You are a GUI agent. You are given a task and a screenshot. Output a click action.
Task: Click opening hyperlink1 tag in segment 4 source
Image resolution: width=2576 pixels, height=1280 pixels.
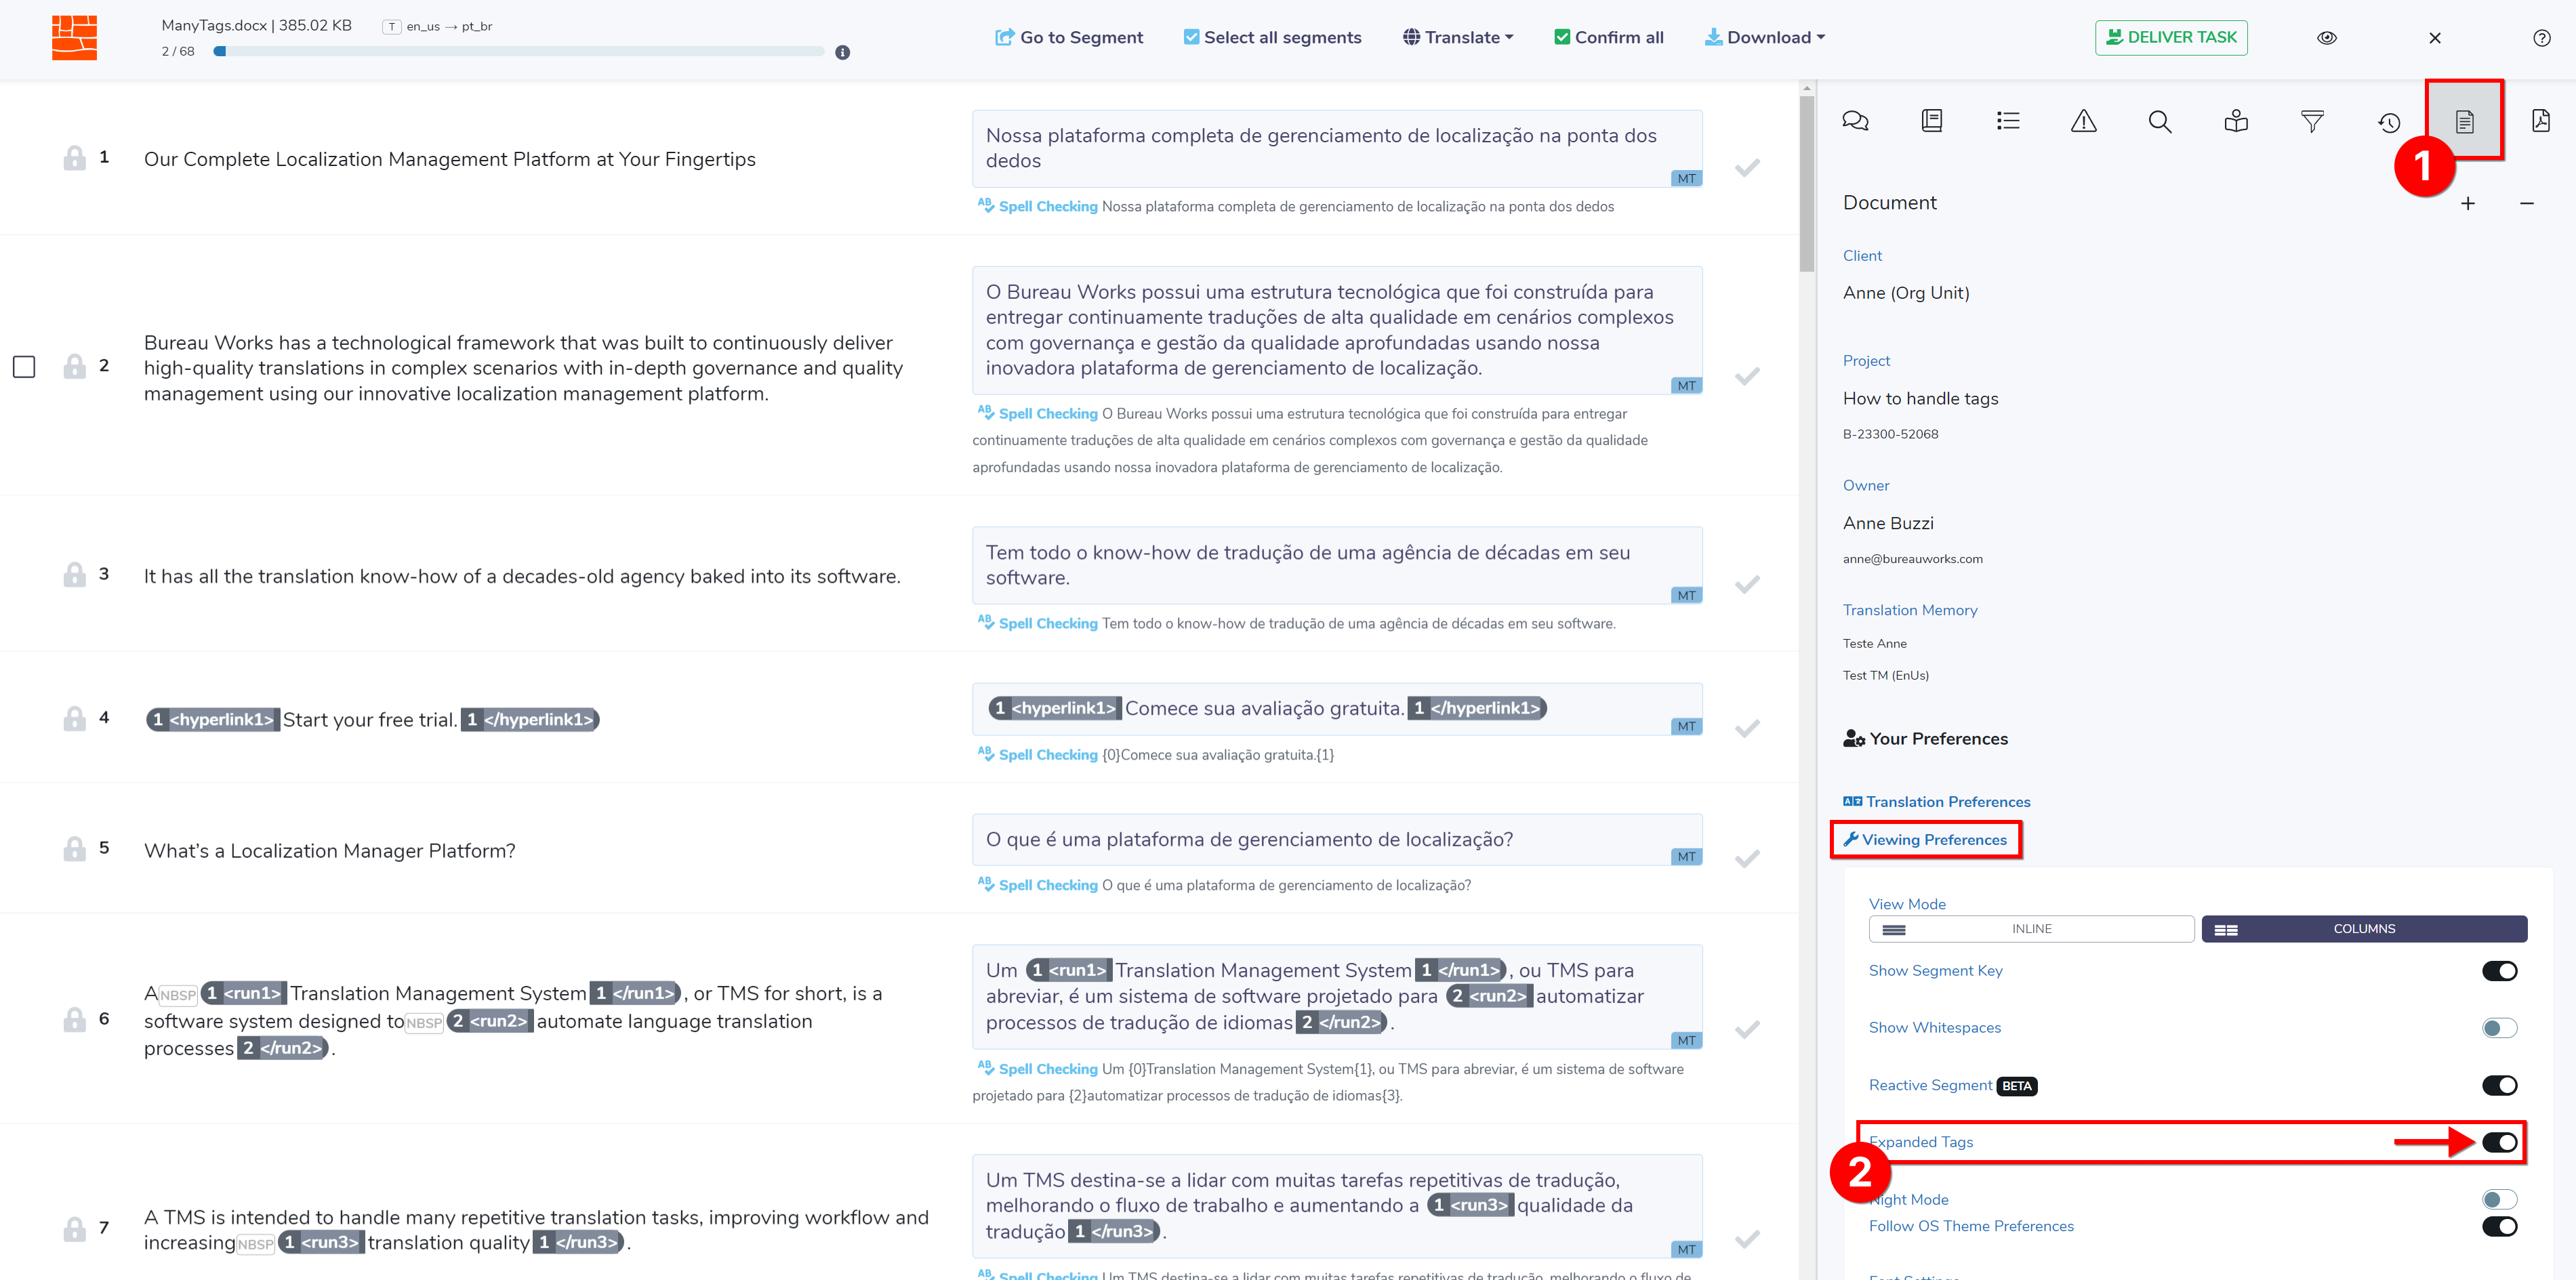tap(213, 720)
